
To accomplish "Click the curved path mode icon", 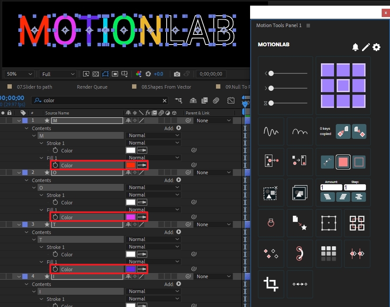I will point(327,162).
